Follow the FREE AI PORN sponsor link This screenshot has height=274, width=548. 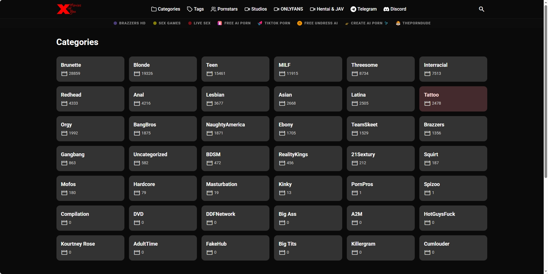[x=234, y=23]
